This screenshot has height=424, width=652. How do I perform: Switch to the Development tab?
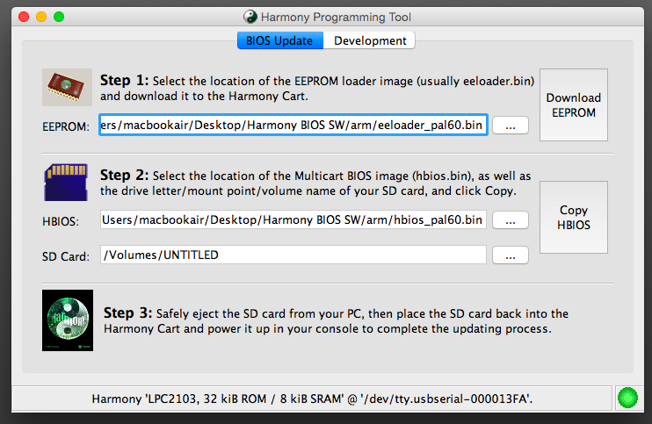(370, 40)
